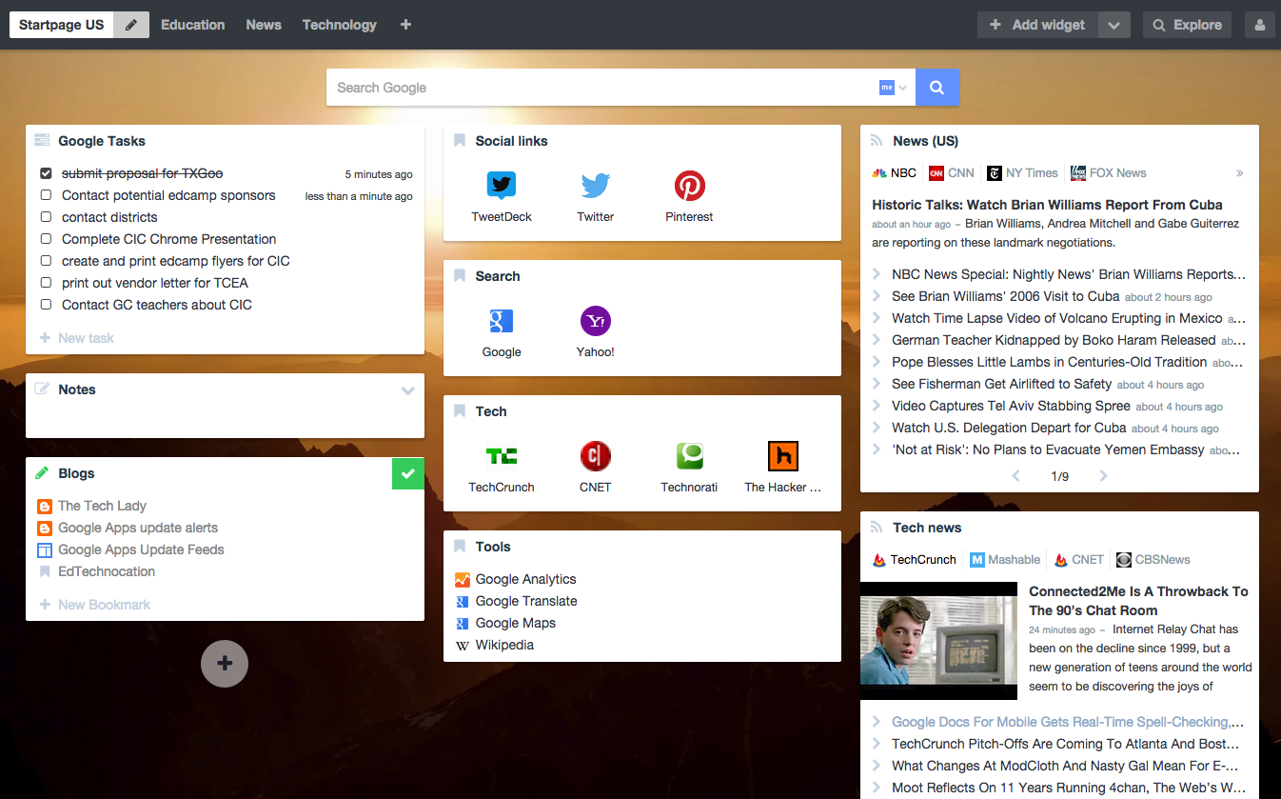Switch to the News page tab

pyautogui.click(x=264, y=25)
